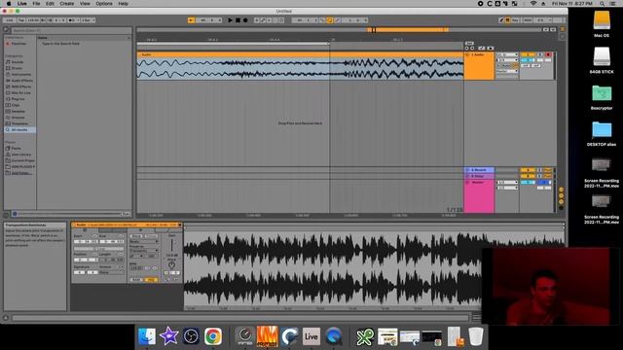The width and height of the screenshot is (623, 350).
Task: Open Current Project under Places
Action: 22,160
